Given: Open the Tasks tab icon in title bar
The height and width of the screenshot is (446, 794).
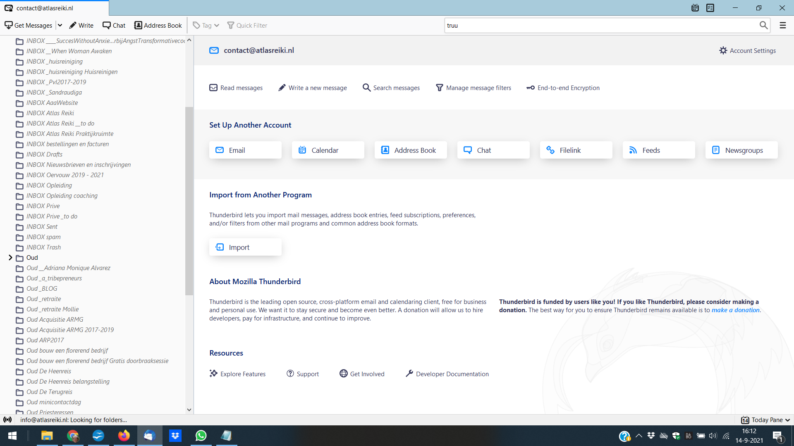Looking at the screenshot, I should coord(710,8).
